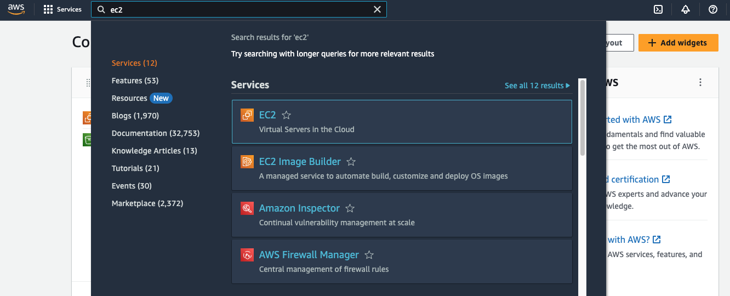
Task: Click the external link icon beside certification
Action: click(666, 179)
